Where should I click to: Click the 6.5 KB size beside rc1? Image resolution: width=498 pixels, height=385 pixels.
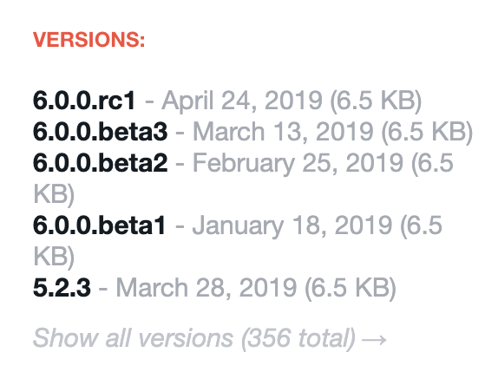pos(376,101)
